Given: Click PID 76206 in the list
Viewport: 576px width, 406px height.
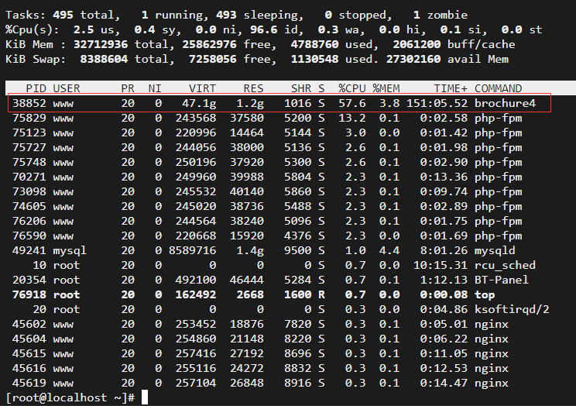Looking at the screenshot, I should (29, 221).
